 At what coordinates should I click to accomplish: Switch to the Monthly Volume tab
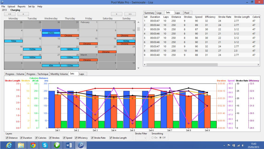pos(59,74)
